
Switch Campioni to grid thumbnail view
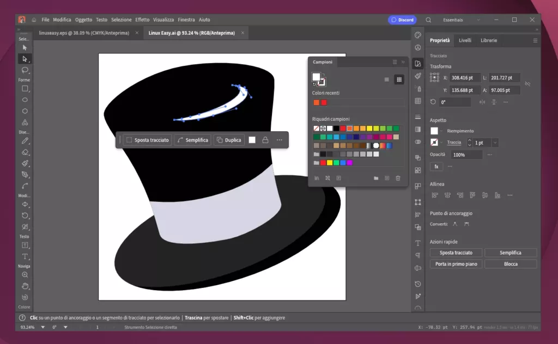pyautogui.click(x=399, y=79)
